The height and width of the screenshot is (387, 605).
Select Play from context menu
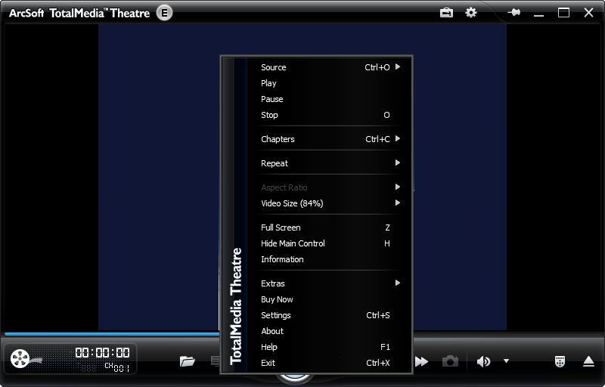click(330, 83)
